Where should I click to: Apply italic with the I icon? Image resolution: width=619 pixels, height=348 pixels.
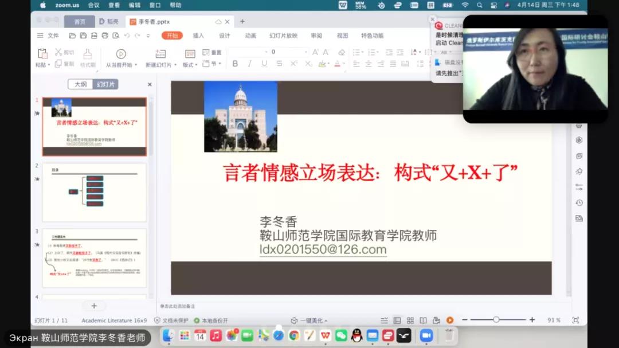coord(249,64)
